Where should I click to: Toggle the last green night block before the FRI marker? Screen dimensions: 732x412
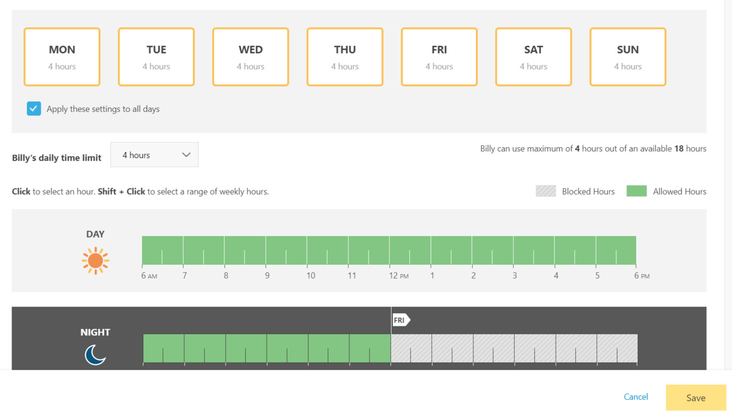point(370,349)
